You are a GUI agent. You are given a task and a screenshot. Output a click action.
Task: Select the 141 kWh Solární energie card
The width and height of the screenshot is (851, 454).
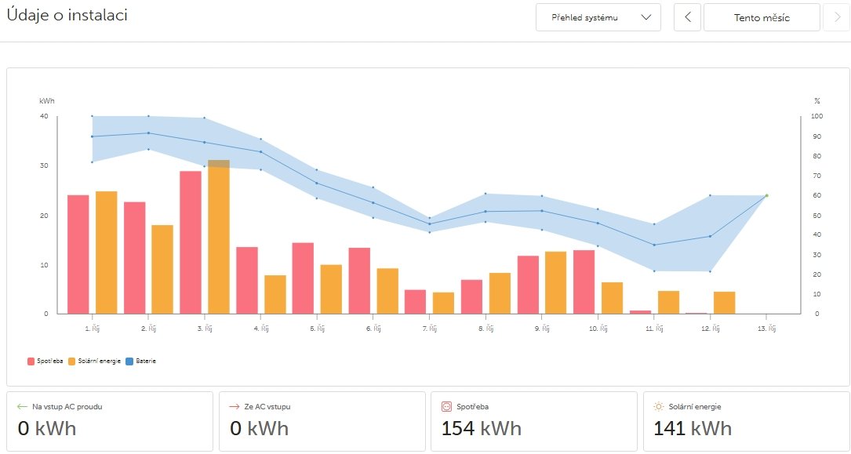tap(745, 421)
